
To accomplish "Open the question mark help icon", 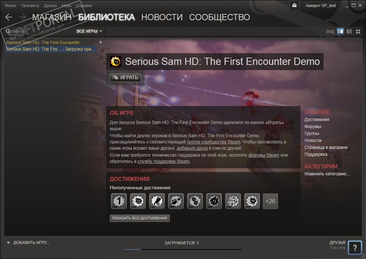I will pos(355,248).
